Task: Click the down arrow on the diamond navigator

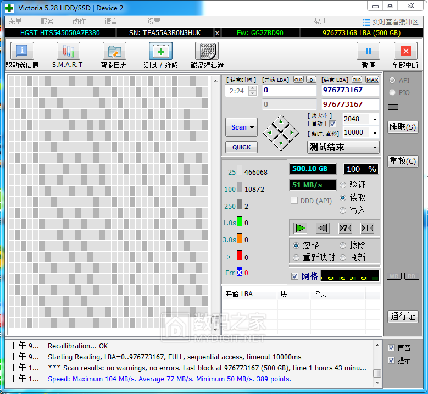Action: (x=281, y=143)
